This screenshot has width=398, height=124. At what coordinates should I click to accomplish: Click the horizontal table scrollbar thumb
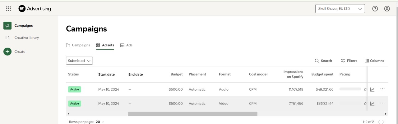[x=193, y=114]
